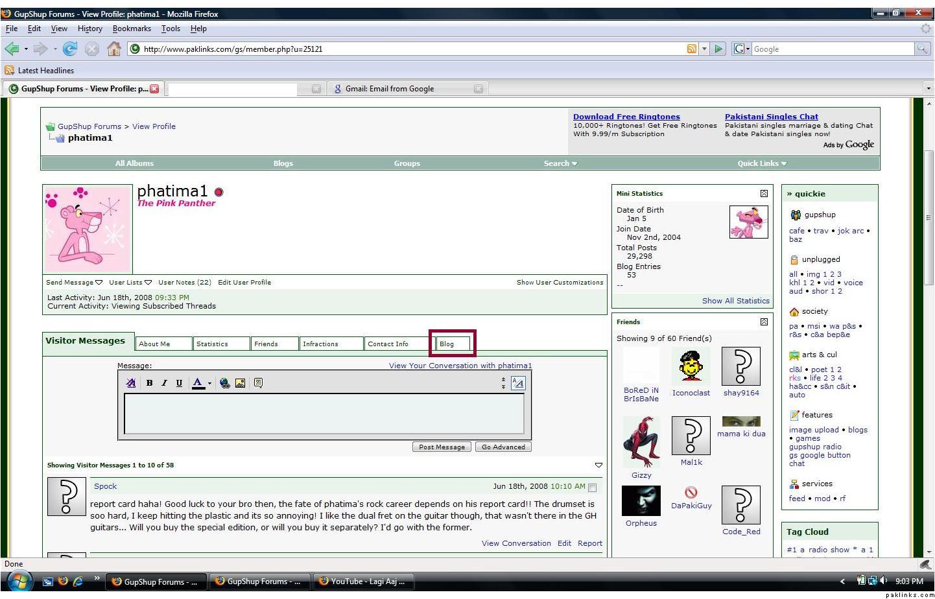Tick the checkbox on Spock's visitor message
Viewport: 935px width, 599px height.
point(592,487)
